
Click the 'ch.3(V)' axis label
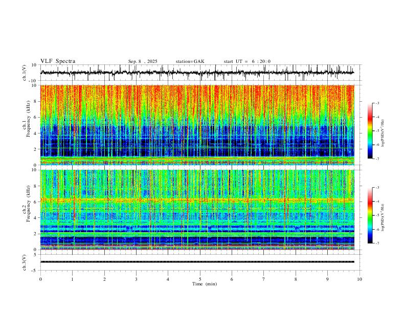(25, 262)
